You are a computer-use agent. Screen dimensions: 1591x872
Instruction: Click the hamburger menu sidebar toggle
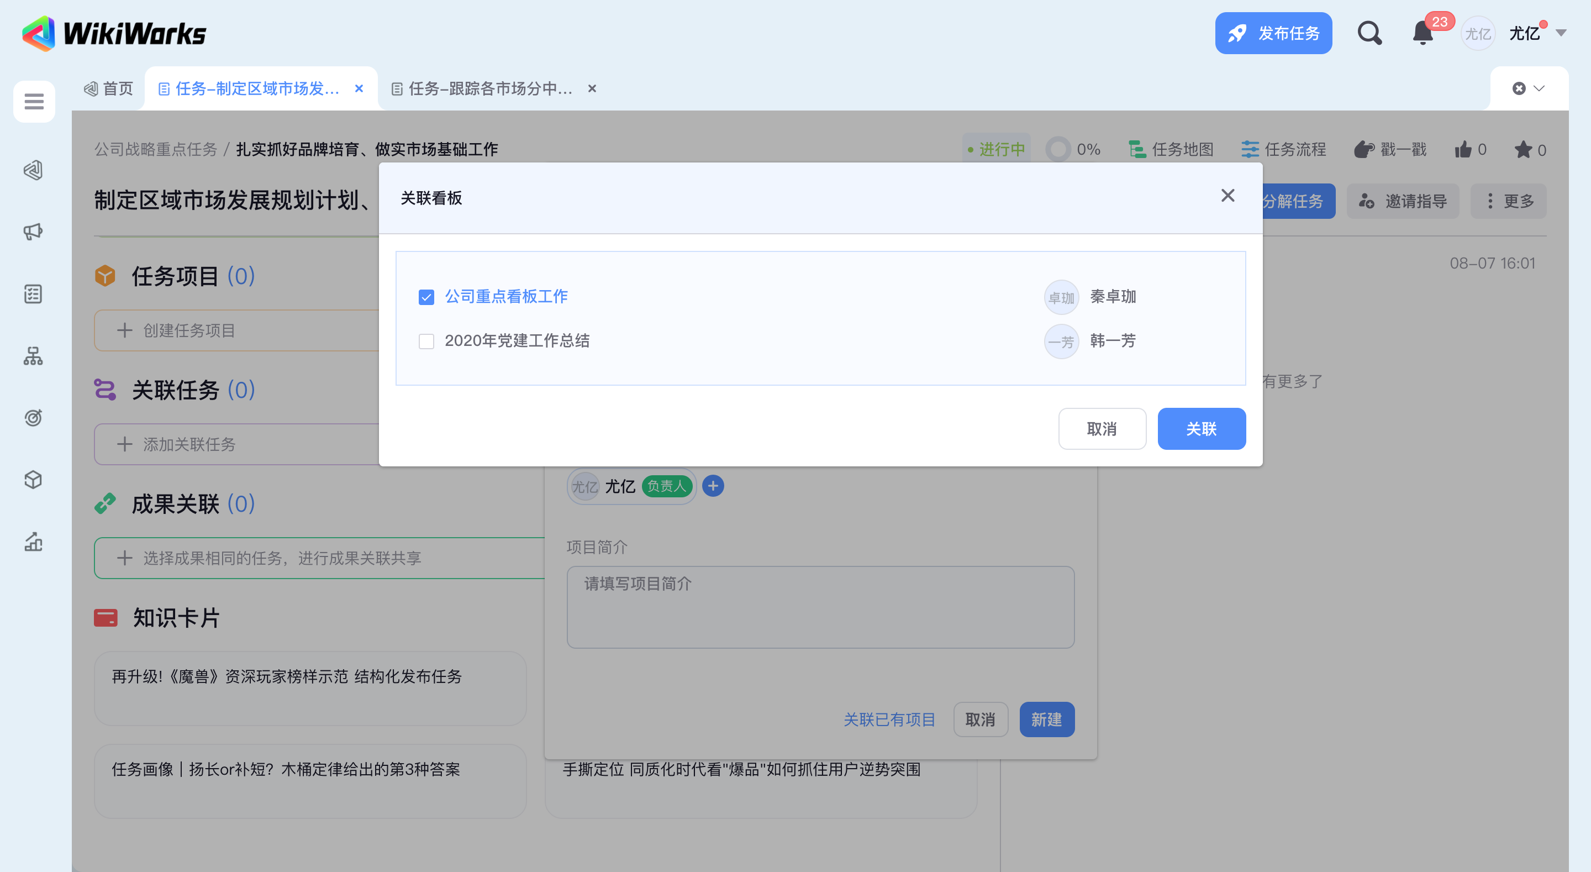click(34, 101)
